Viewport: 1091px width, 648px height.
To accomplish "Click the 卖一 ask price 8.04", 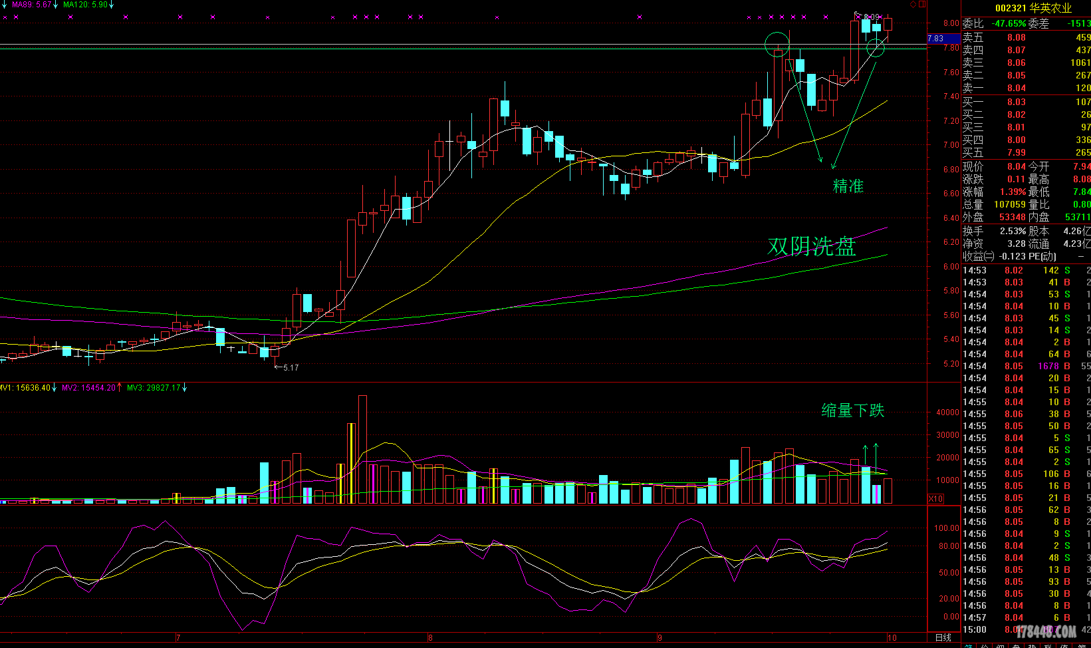I will [x=1016, y=88].
